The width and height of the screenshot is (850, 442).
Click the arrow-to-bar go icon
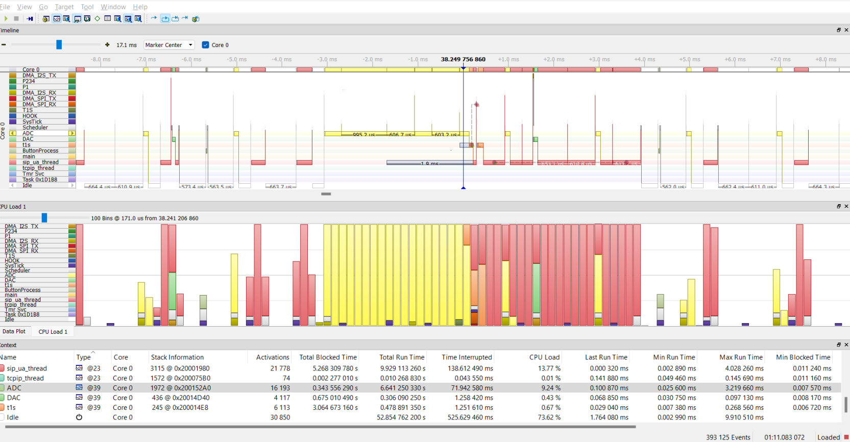click(185, 18)
